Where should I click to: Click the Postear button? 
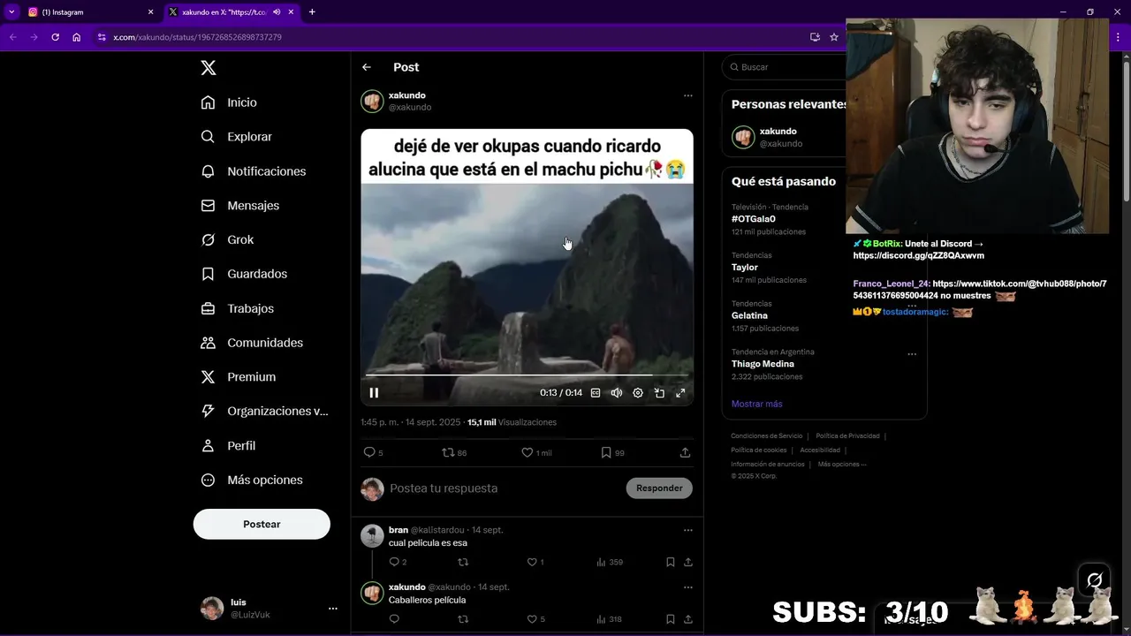coord(262,524)
